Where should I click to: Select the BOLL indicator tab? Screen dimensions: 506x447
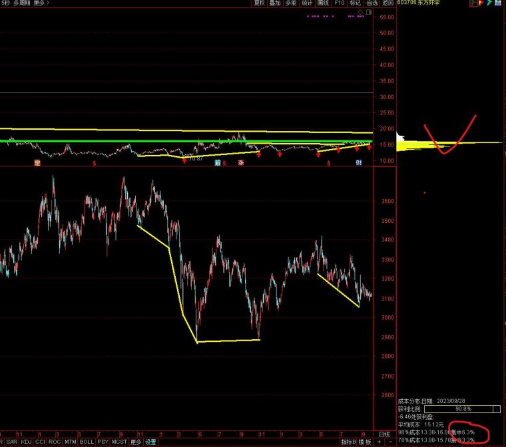point(87,442)
